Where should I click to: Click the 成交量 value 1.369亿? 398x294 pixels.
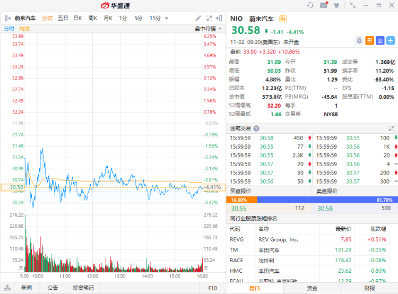click(385, 62)
